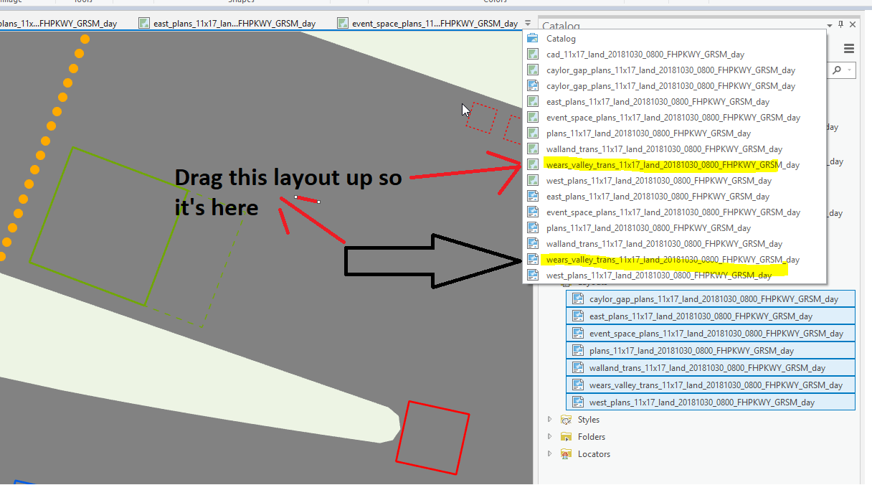Close the Catalog pane
Screen dimensions: 872x485
pos(853,24)
